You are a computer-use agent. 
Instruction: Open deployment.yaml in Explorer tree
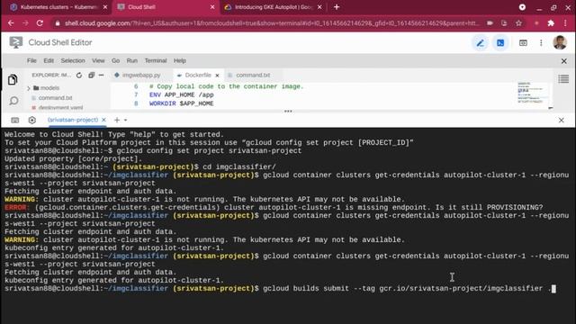coord(60,107)
